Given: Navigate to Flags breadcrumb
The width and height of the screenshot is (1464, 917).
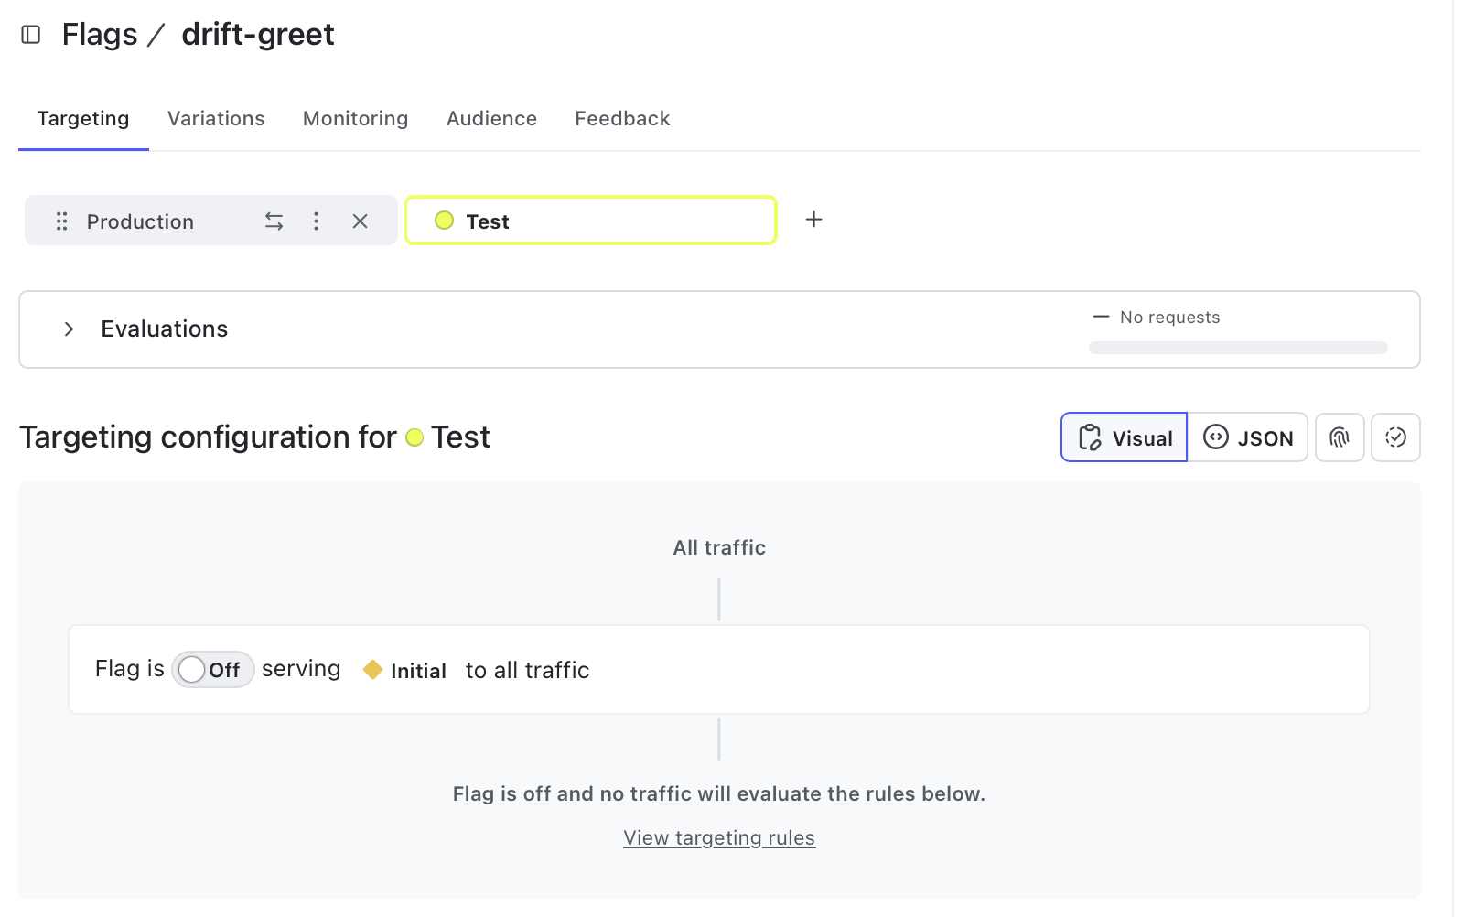Looking at the screenshot, I should [x=99, y=35].
